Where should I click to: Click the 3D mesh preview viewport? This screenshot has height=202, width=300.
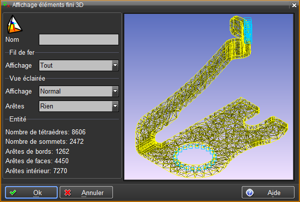tap(209, 97)
